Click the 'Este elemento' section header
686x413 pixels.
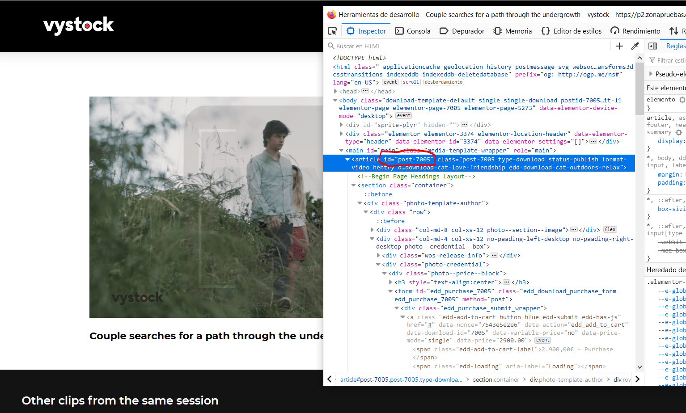[x=666, y=88]
